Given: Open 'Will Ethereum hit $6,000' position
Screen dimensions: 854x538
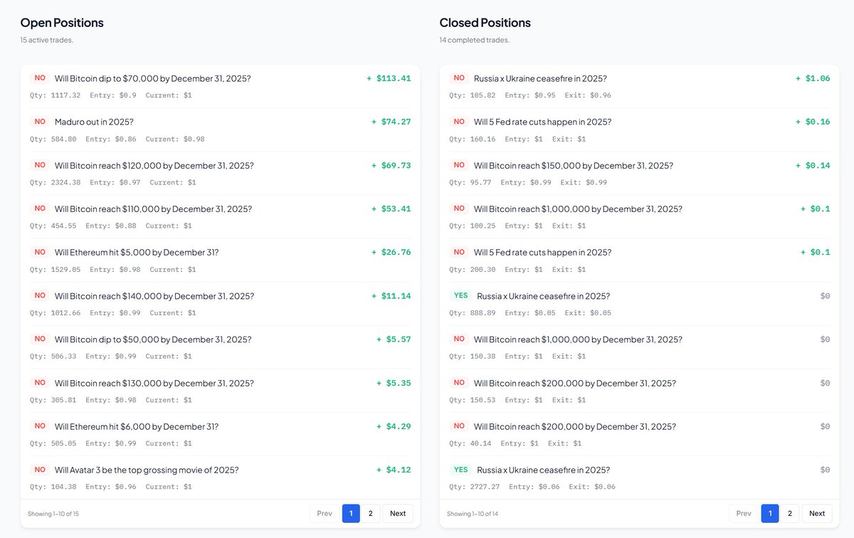Looking at the screenshot, I should point(137,426).
